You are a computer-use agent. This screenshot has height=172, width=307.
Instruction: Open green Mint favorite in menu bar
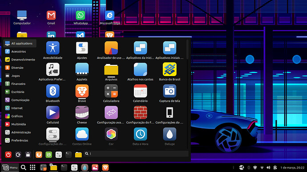tap(49, 155)
